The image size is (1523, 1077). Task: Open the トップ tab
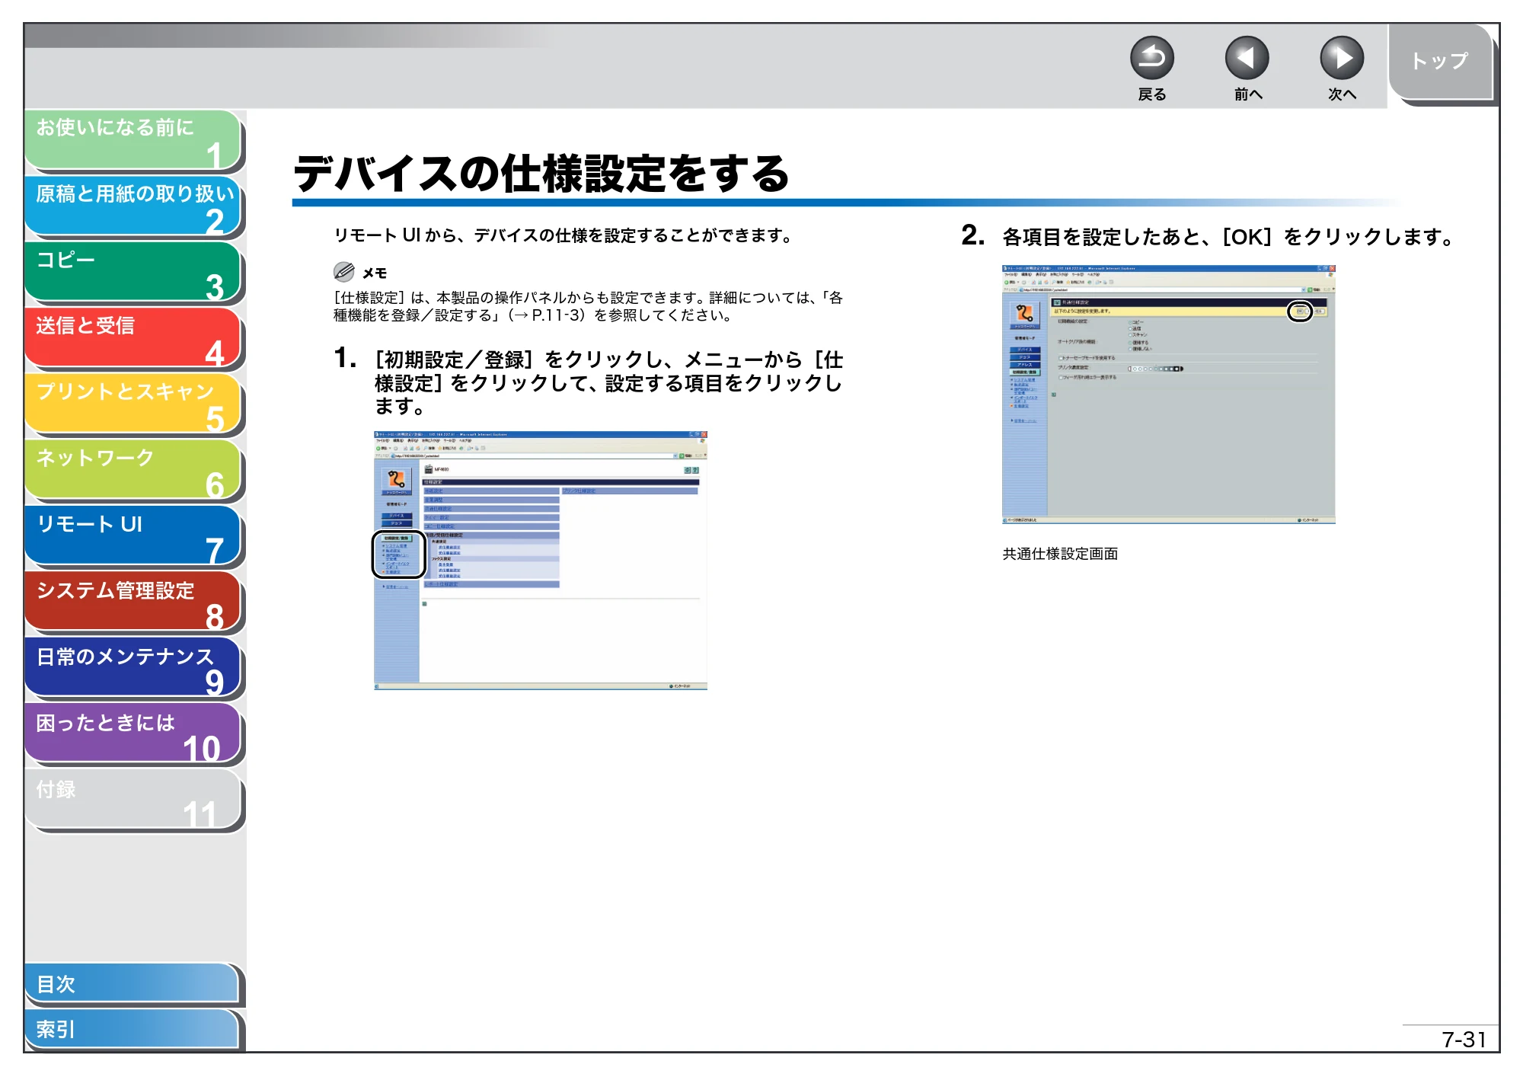(1440, 62)
